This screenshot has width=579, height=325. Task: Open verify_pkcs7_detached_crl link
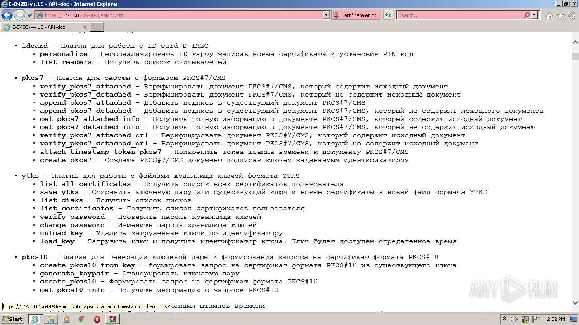(94, 143)
